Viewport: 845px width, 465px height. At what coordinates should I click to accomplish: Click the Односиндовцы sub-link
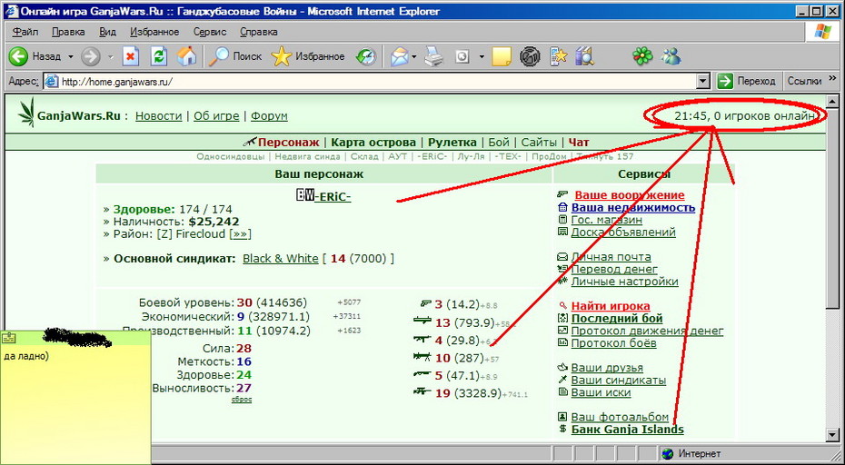[x=230, y=157]
